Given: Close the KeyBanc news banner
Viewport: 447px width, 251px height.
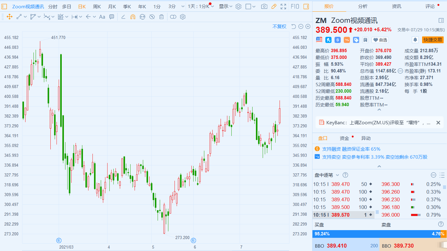Looking at the screenshot, I should click(x=438, y=122).
